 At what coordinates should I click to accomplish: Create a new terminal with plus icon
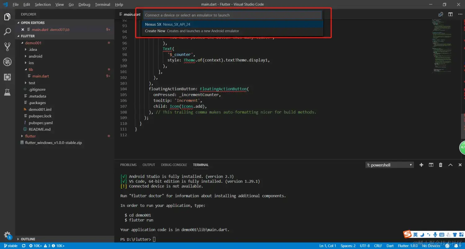(x=421, y=165)
